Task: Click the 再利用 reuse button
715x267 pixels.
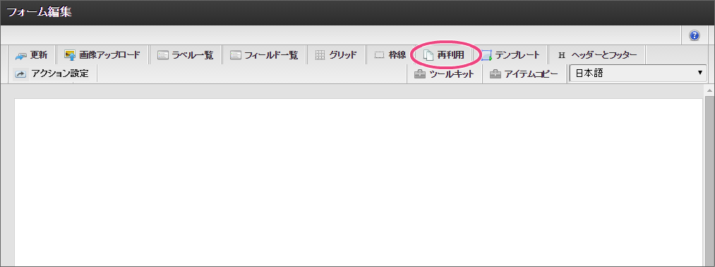Action: [x=444, y=55]
